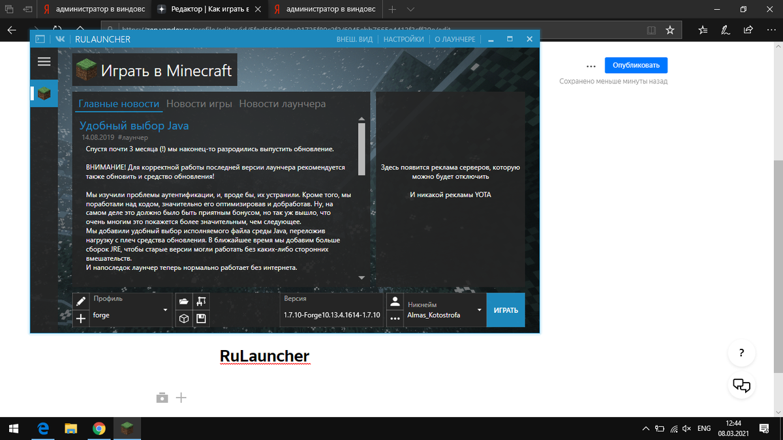Open the Версия 1.7.10-Forge selector
The width and height of the screenshot is (783, 440).
click(x=331, y=310)
